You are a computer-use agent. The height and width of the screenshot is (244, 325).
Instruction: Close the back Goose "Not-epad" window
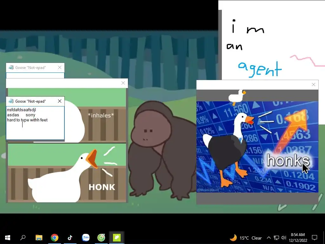(60, 67)
